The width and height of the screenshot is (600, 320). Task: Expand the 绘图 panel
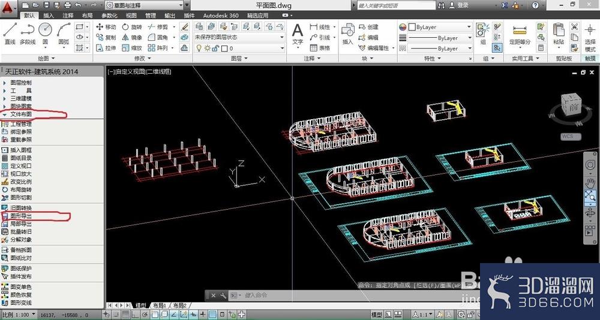click(47, 58)
